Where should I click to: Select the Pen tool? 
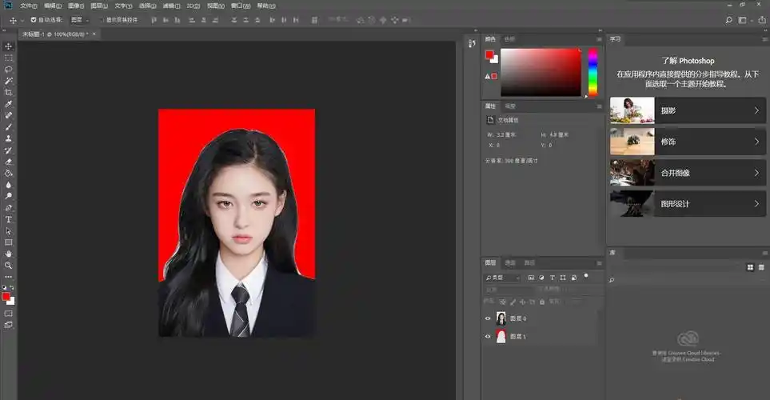coord(8,208)
